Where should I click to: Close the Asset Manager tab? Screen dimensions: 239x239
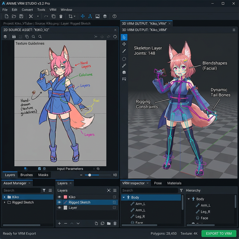[x=30, y=183]
